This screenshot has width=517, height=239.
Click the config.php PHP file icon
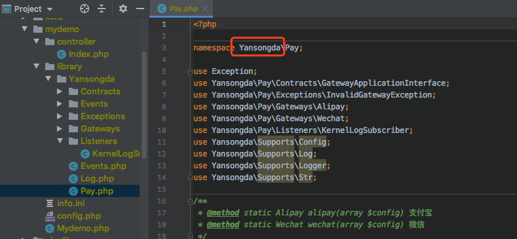click(x=50, y=216)
